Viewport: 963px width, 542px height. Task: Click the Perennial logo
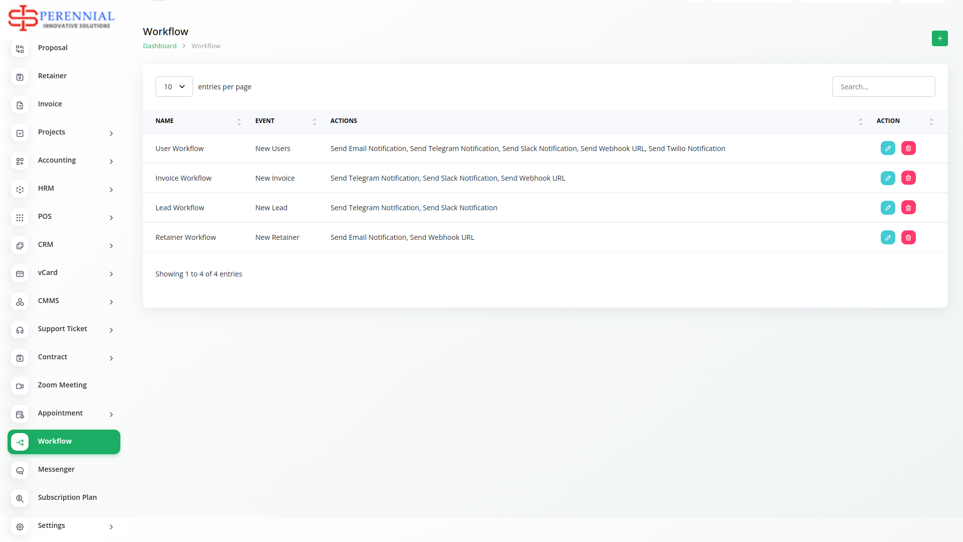point(61,18)
